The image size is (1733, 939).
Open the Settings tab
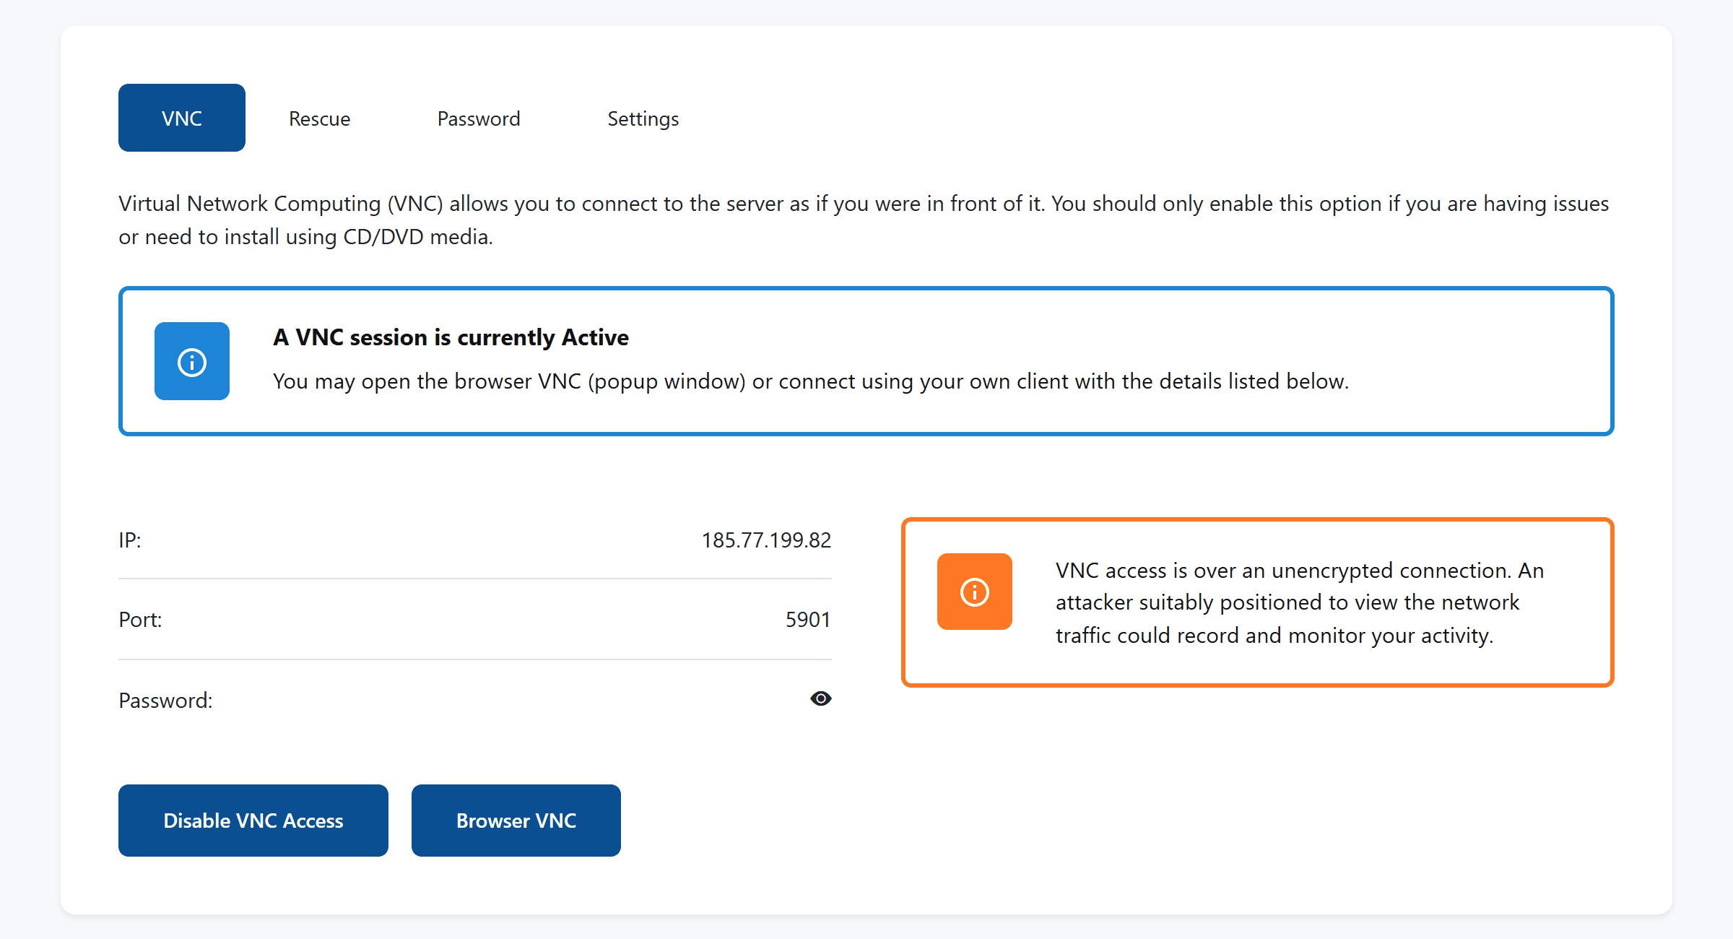[x=643, y=118]
